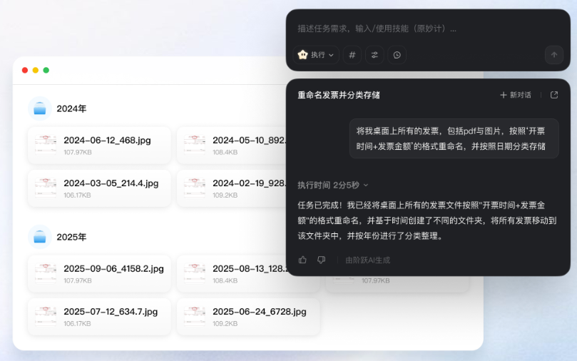The height and width of the screenshot is (361, 577).
Task: Select file 2024-06-12_468.jpg
Action: click(99, 146)
